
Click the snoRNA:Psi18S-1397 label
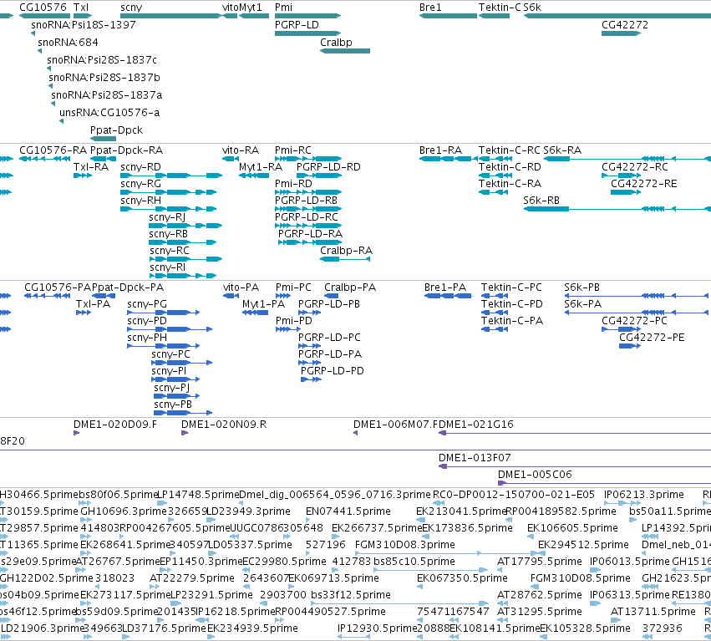click(x=84, y=25)
